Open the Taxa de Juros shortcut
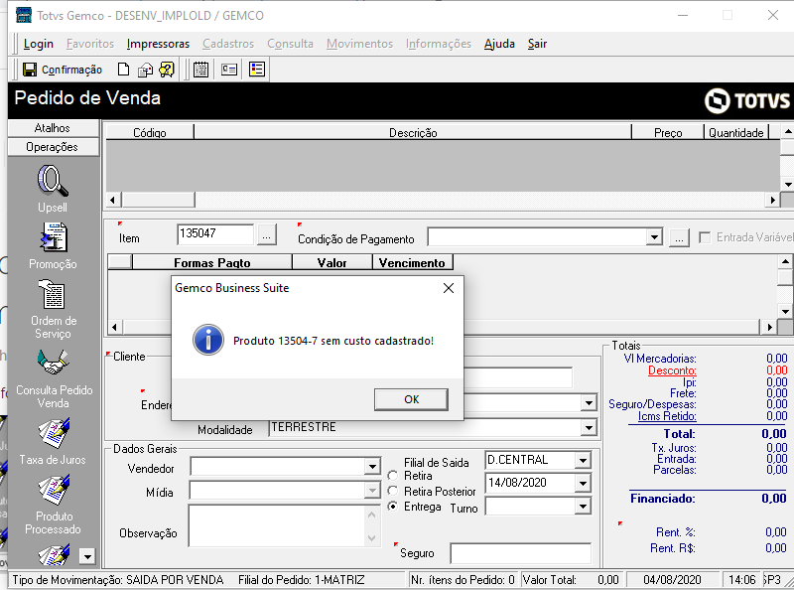The image size is (794, 590). tap(54, 433)
